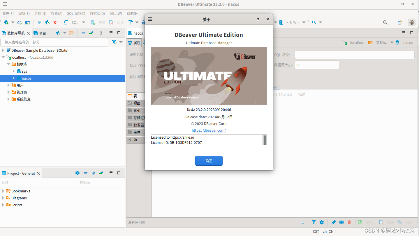Open a new SQL editor
The width and height of the screenshot is (419, 236).
point(66,22)
